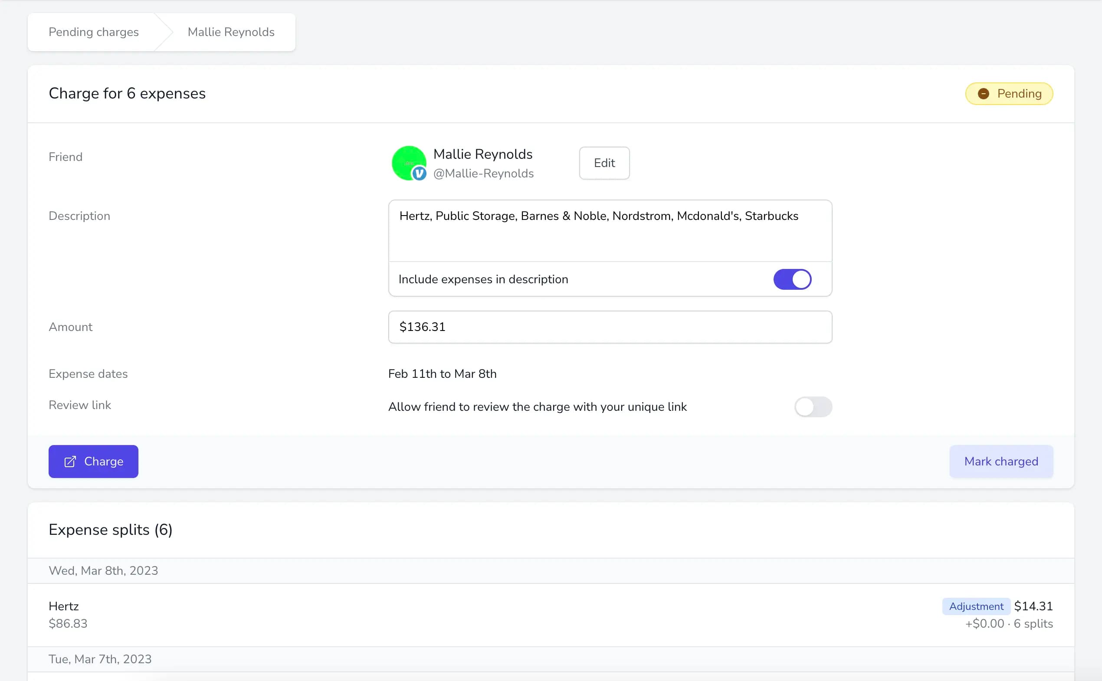Click the Charge button
The height and width of the screenshot is (681, 1102).
point(93,461)
